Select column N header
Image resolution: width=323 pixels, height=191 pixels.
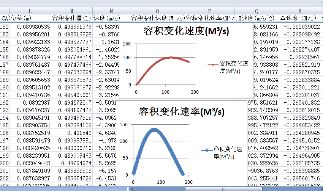pos(111,11)
